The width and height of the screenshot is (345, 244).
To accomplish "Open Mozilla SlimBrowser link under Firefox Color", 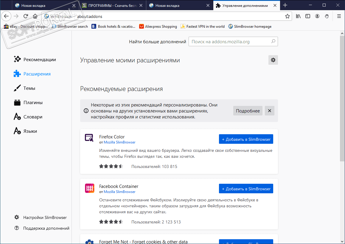I will pyautogui.click(x=119, y=142).
